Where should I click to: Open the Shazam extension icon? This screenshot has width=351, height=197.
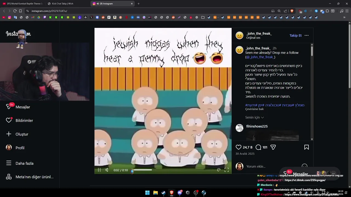point(316,11)
